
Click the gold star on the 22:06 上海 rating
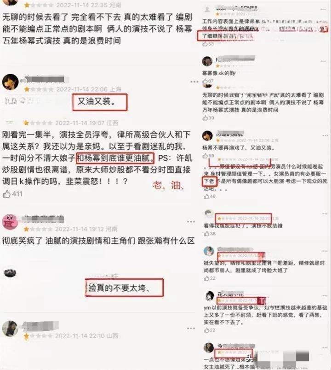27,89
